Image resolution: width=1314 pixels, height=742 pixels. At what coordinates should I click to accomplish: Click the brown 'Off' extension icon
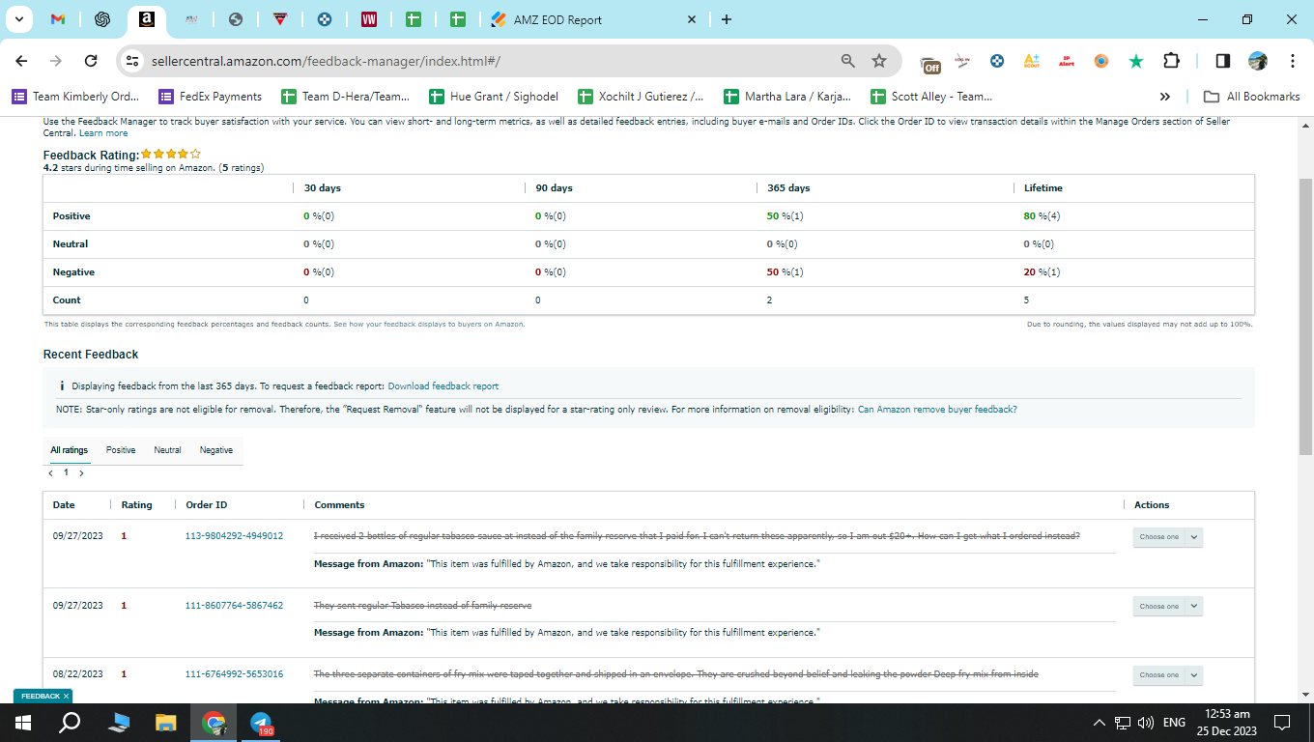(x=930, y=63)
